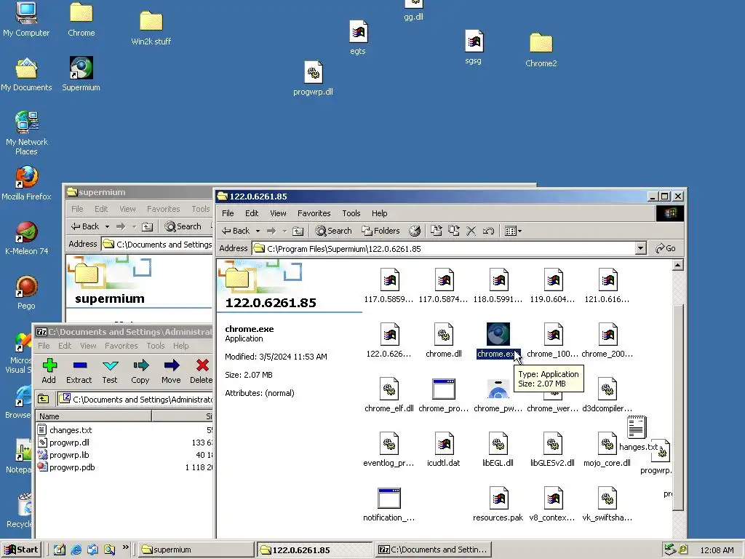745x559 pixels.
Task: Select the resources.pak file
Action: pyautogui.click(x=498, y=498)
